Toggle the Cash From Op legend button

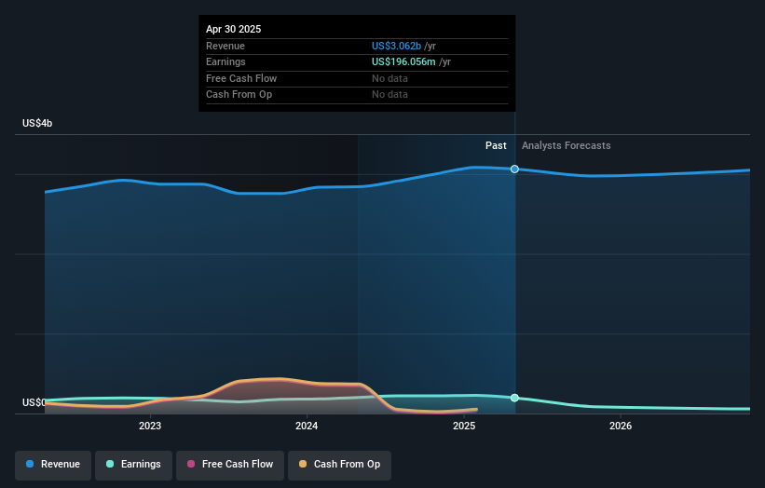coord(339,465)
